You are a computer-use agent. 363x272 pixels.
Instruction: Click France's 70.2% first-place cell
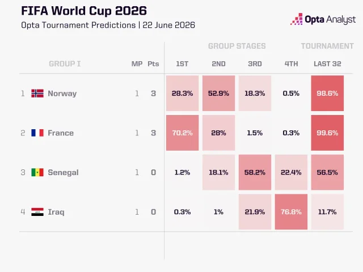183,133
